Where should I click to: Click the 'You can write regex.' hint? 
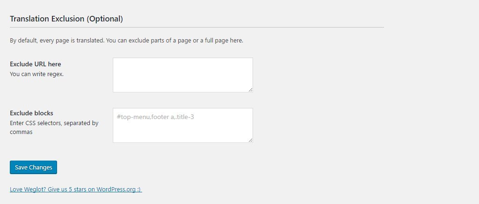point(36,74)
